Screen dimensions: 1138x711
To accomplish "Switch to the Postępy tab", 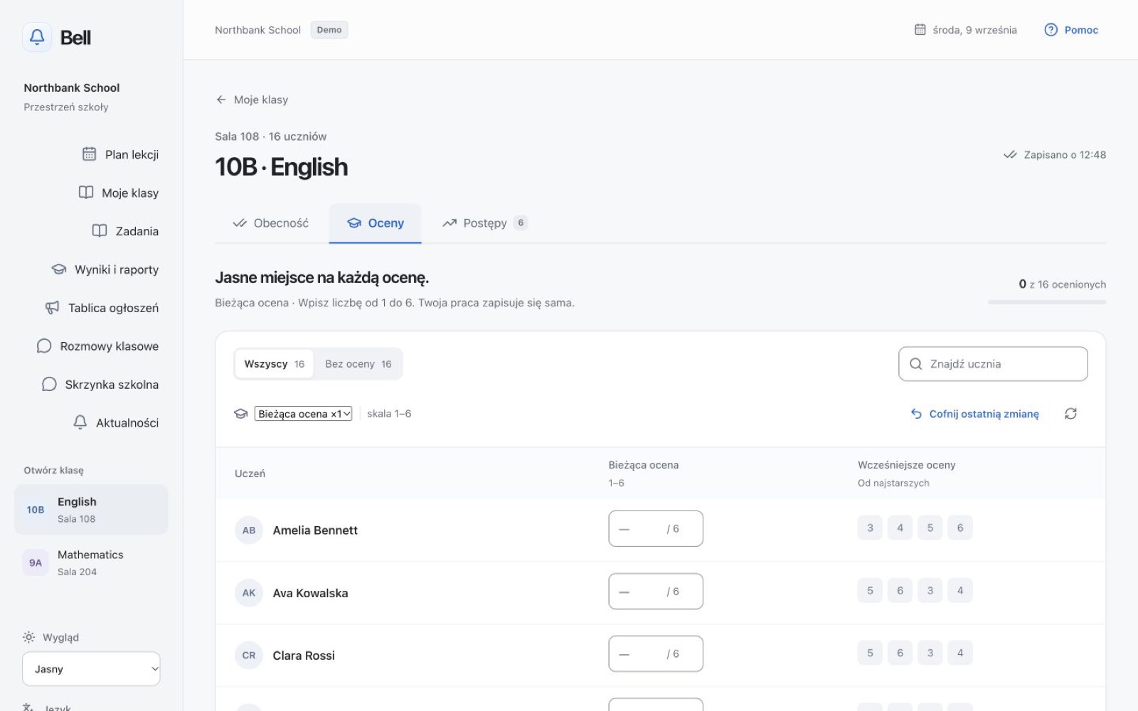I will [x=484, y=223].
